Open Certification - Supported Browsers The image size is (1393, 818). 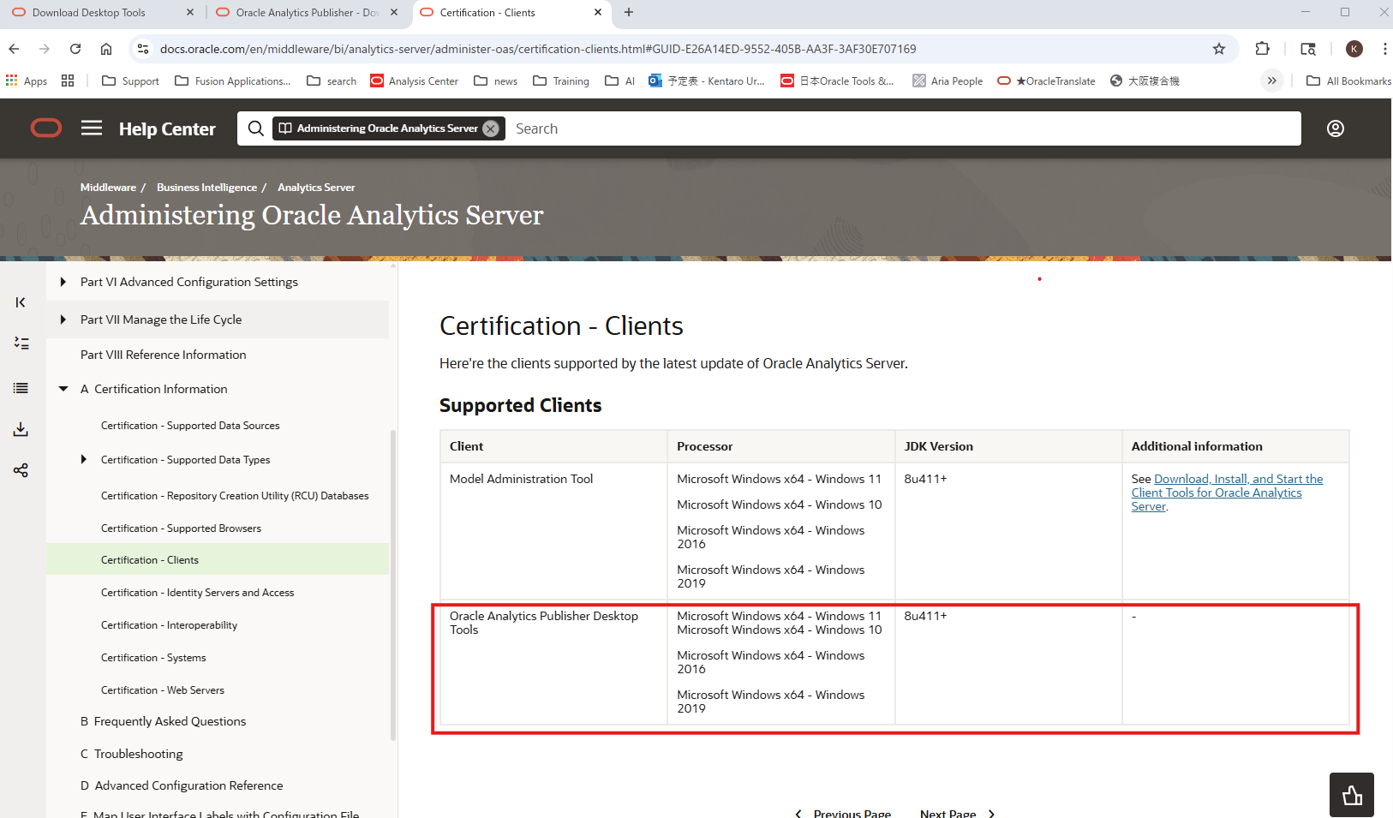point(181,528)
